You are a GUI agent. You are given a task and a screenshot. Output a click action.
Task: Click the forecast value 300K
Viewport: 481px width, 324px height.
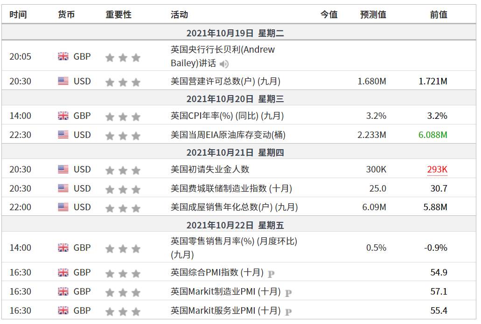[x=376, y=169]
